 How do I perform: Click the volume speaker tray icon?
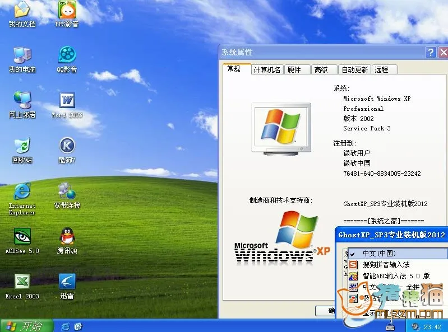point(415,326)
